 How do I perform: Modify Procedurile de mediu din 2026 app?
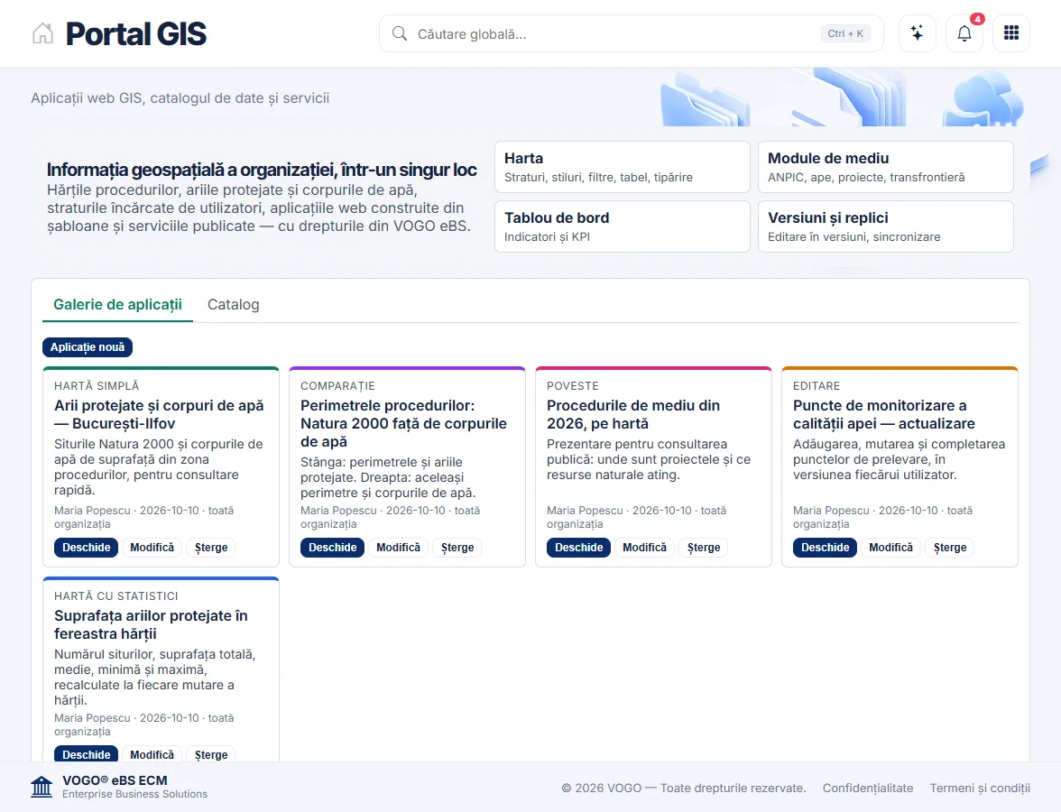[644, 548]
